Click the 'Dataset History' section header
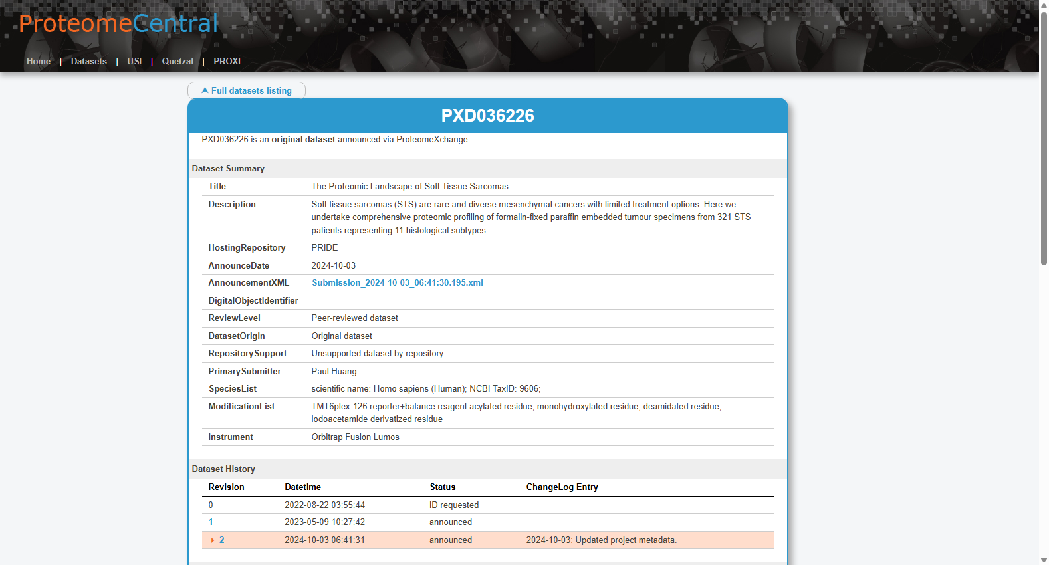The image size is (1049, 565). [x=223, y=469]
